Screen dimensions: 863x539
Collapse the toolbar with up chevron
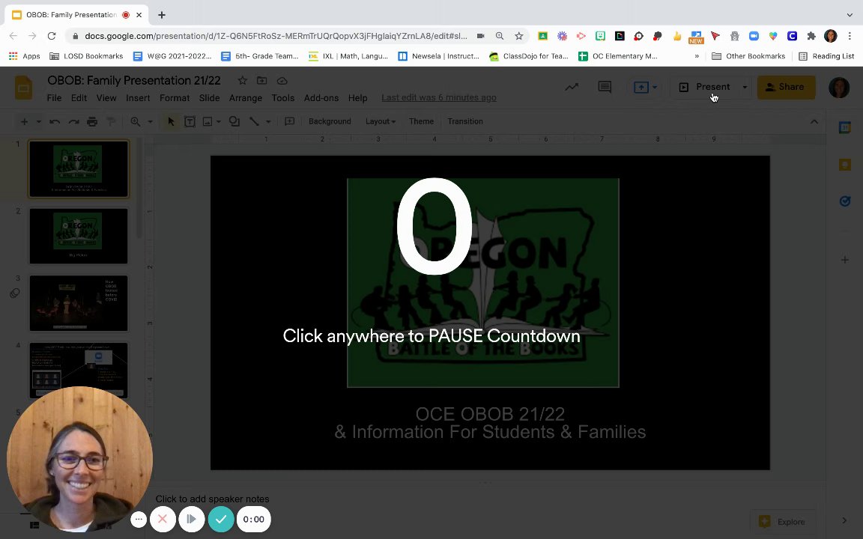(814, 121)
